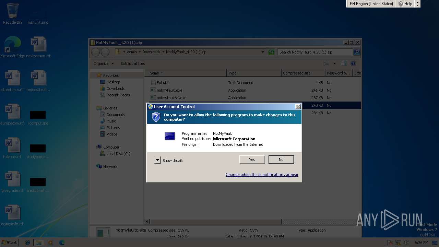Select the Documents library
This screenshot has height=247, width=439.
click(x=116, y=115)
